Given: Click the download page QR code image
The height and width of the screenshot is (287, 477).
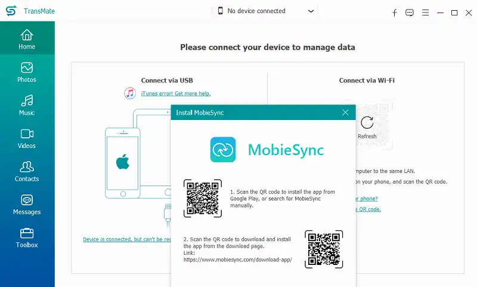Looking at the screenshot, I should click(x=324, y=249).
